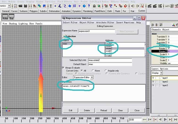178x124 pixels.
Task: Toggle the handles selection mask plus icon
Action: [55, 6]
